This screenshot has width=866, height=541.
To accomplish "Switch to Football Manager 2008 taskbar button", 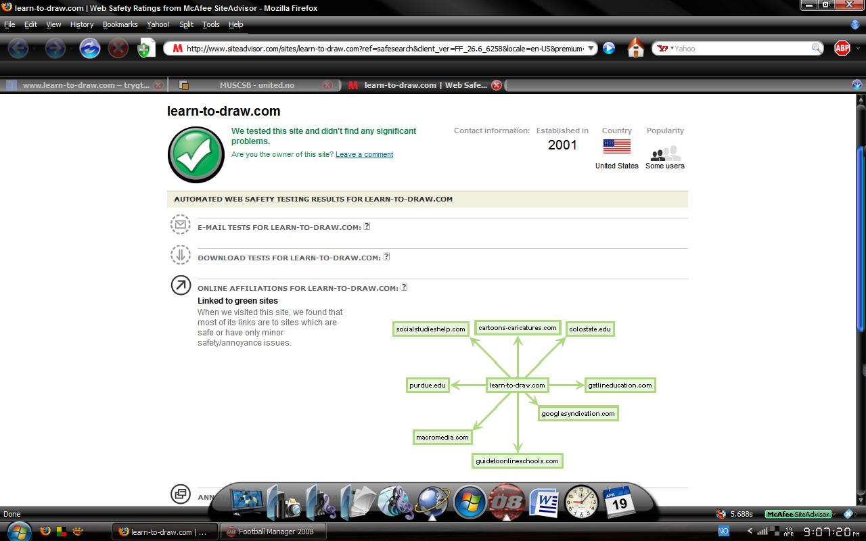I will coord(273,532).
